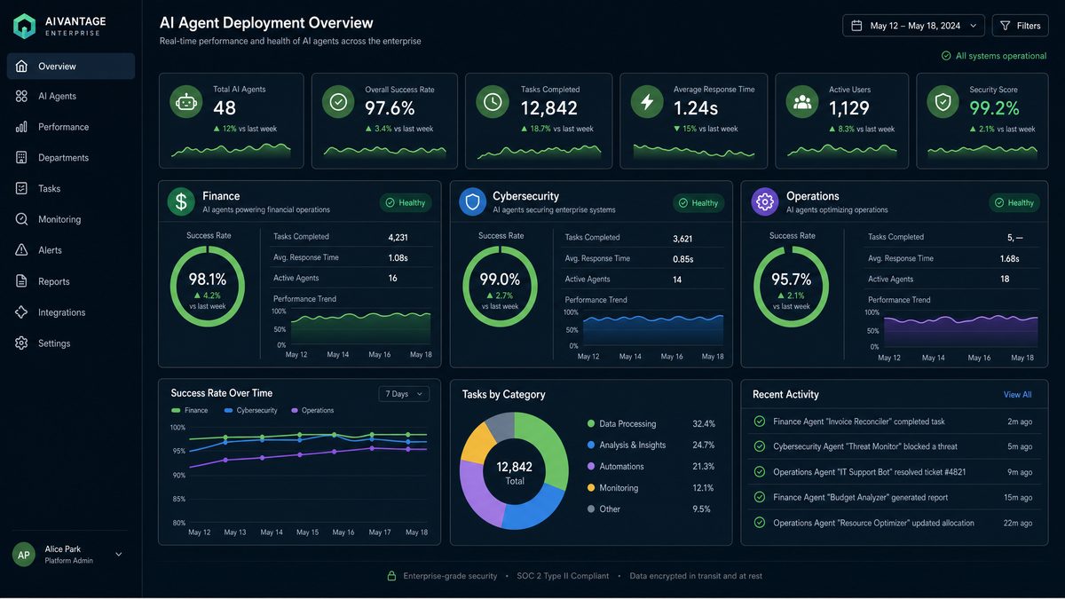
Task: Click the 12,842 Total donut chart center
Action: (514, 473)
